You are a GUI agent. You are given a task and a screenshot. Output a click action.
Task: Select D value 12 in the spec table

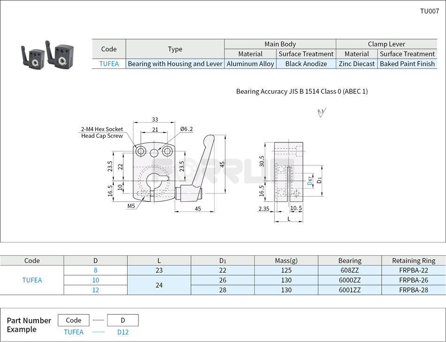pyautogui.click(x=96, y=290)
